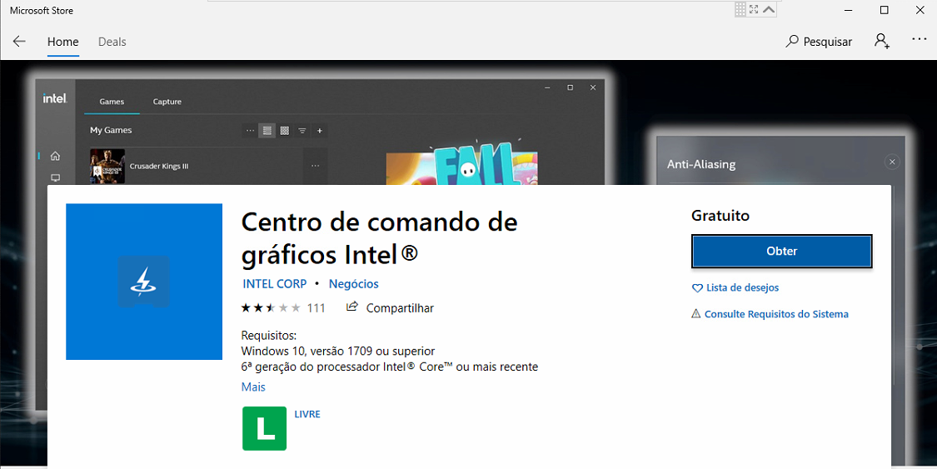The width and height of the screenshot is (937, 469).
Task: Open Pesquisar search
Action: click(x=819, y=42)
